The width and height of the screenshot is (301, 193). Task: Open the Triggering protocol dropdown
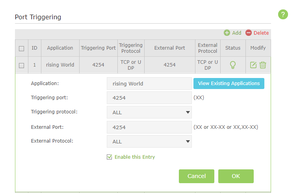click(149, 112)
